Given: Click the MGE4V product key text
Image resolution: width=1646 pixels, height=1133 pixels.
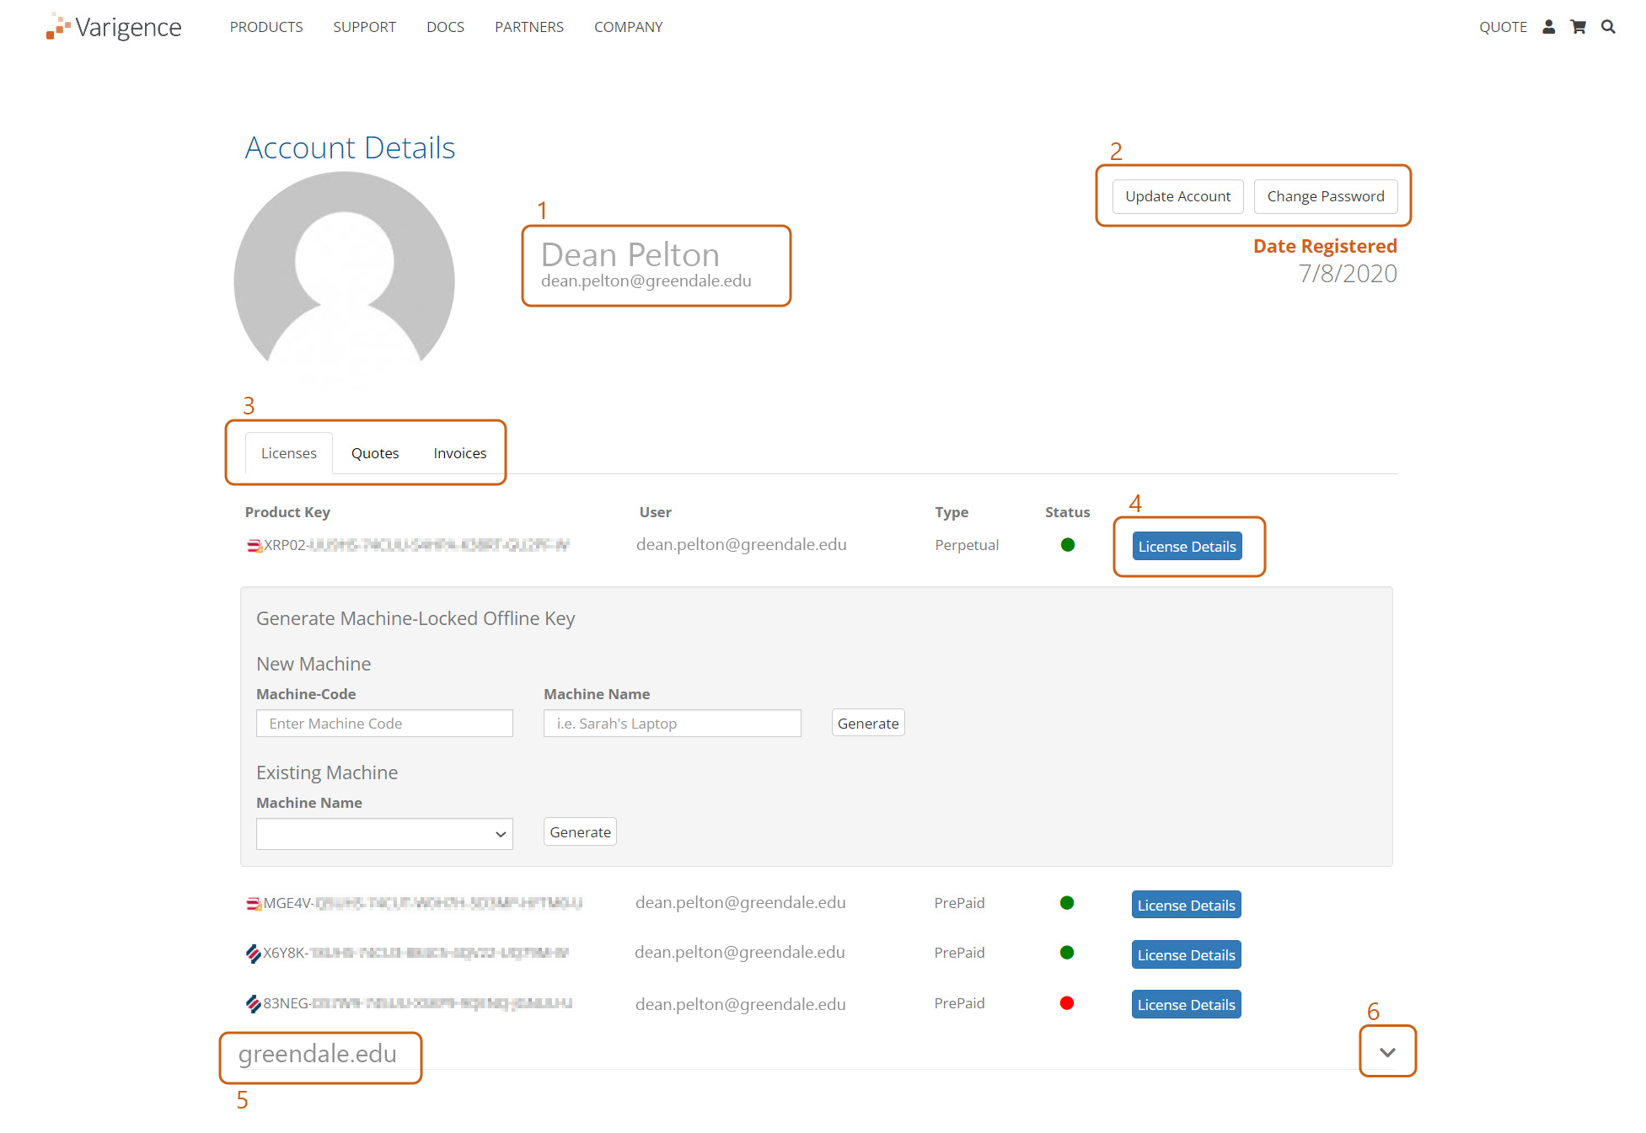Looking at the screenshot, I should pyautogui.click(x=422, y=903).
